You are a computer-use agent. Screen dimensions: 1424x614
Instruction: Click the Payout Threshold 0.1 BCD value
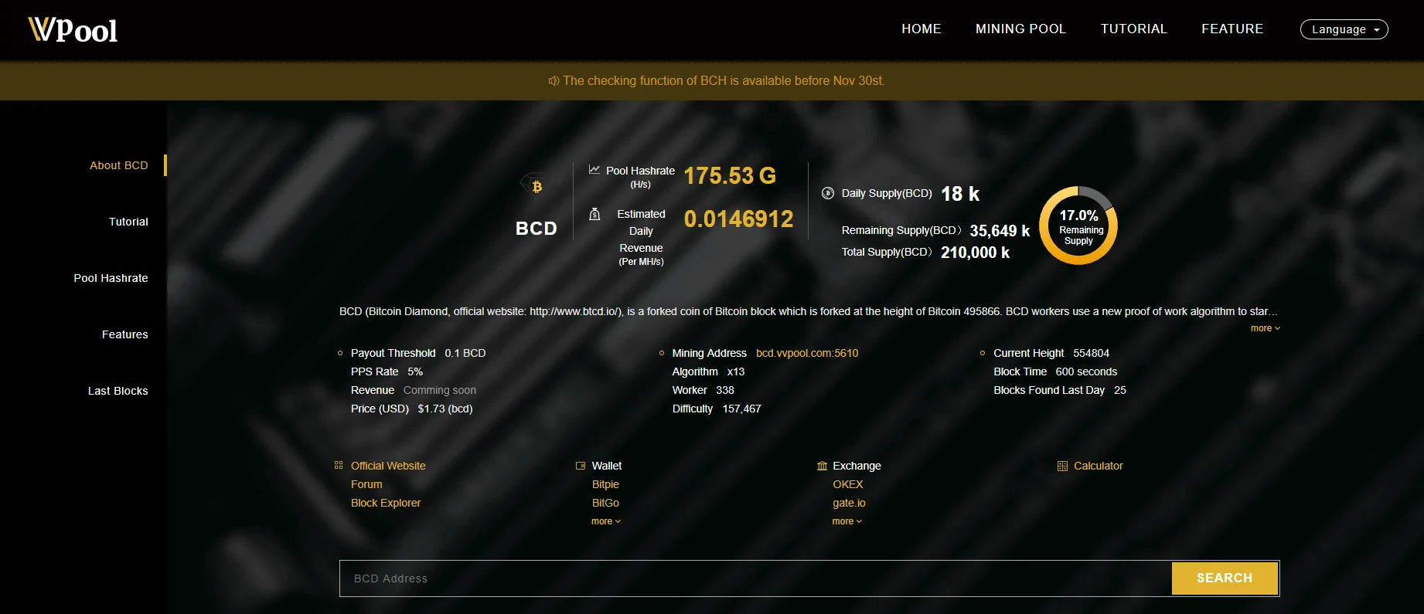coord(465,353)
